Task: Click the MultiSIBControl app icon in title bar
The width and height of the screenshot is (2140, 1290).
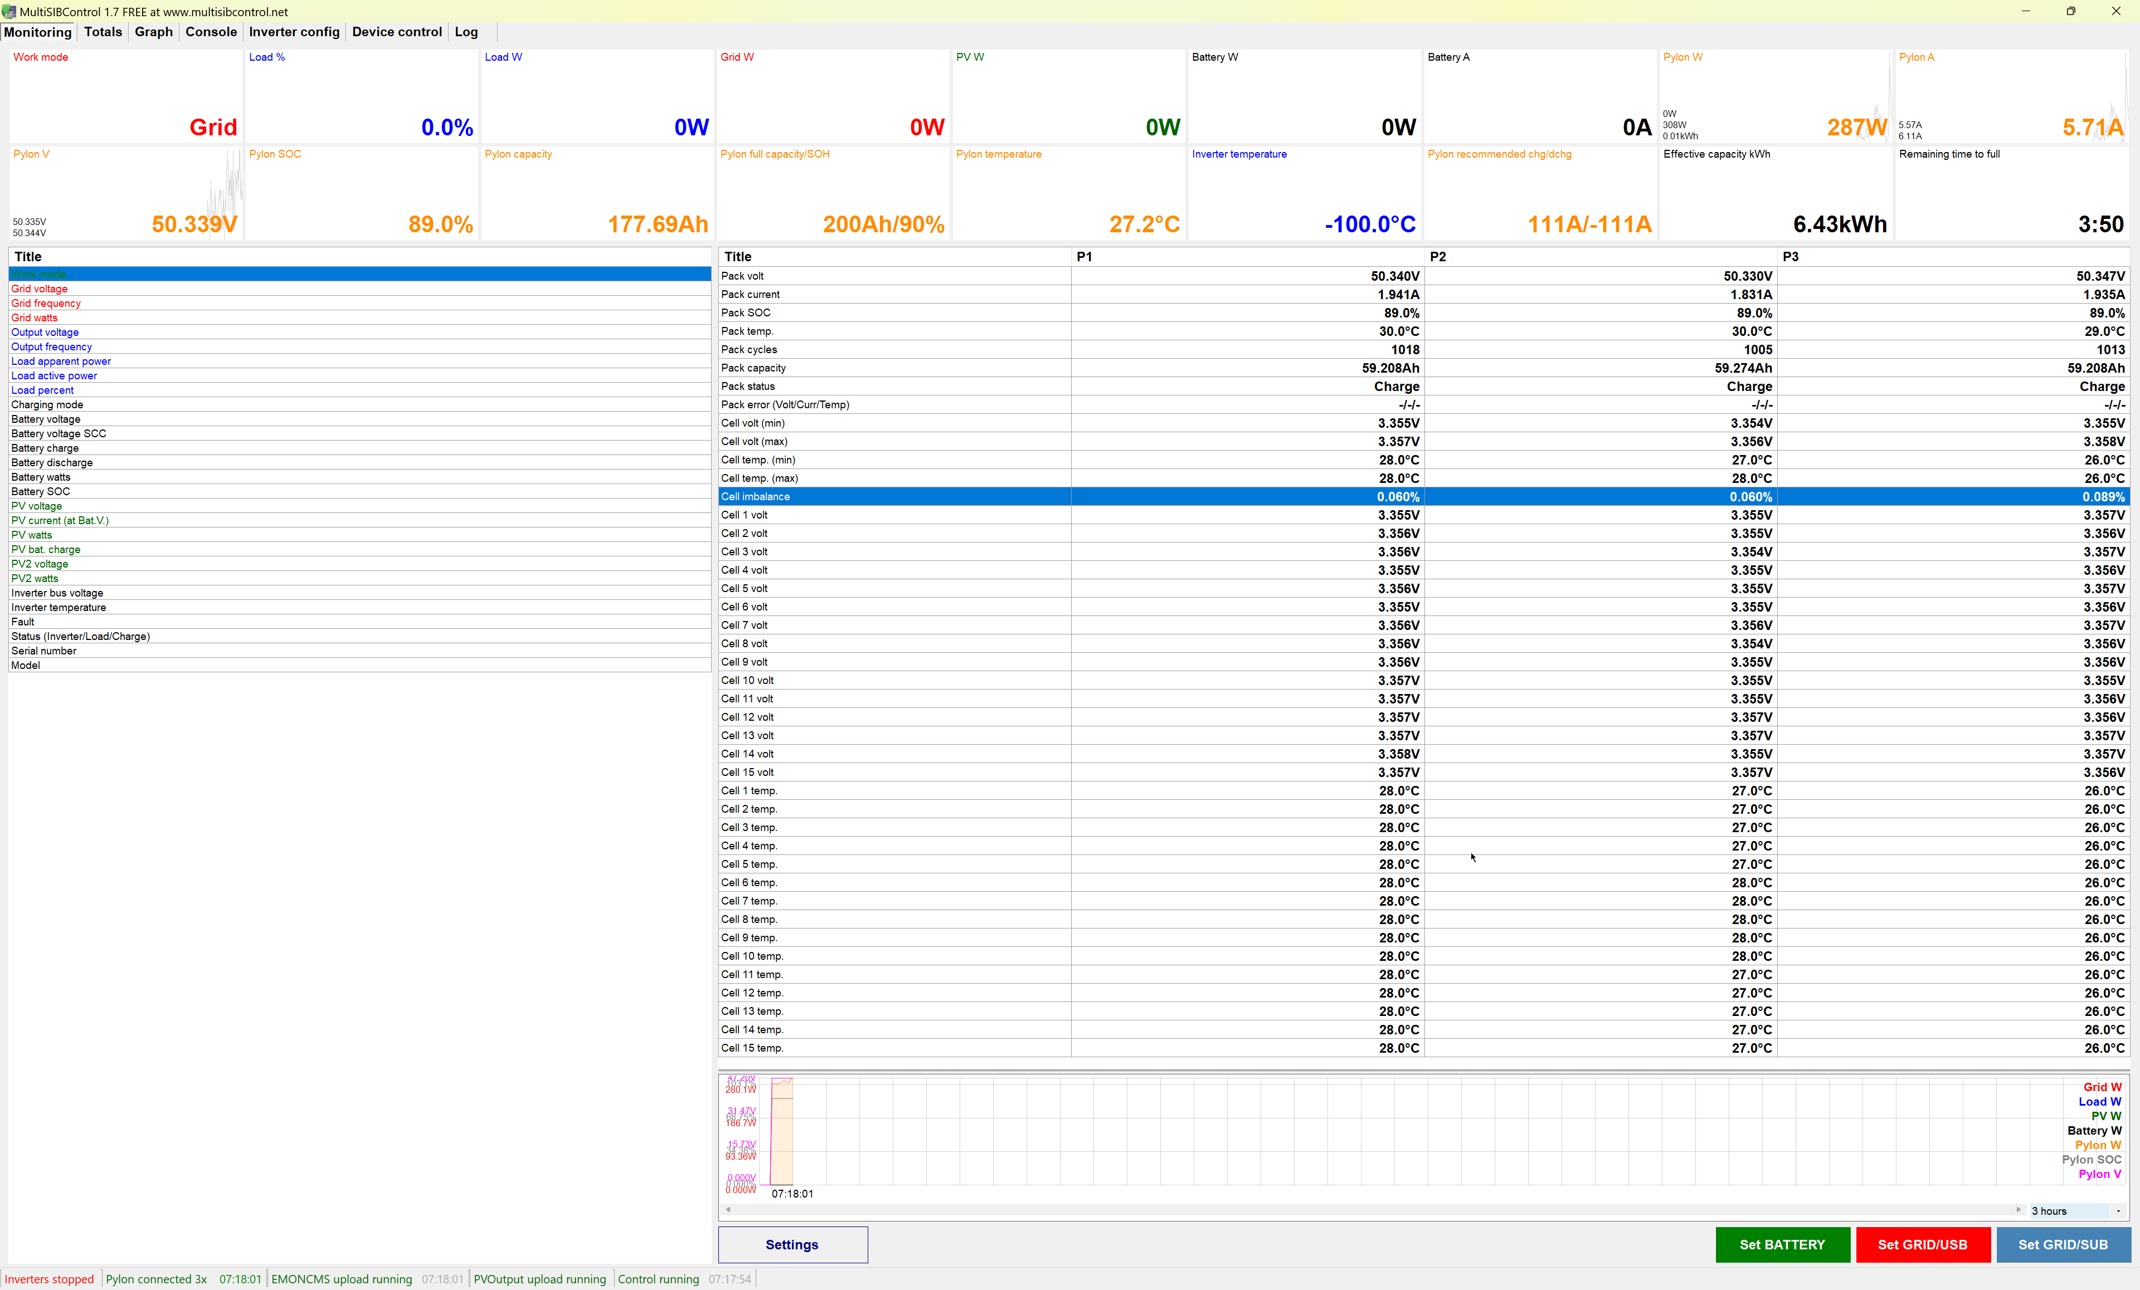Action: 9,11
